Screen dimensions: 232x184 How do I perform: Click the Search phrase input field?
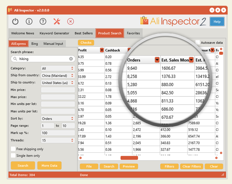(x=43, y=59)
